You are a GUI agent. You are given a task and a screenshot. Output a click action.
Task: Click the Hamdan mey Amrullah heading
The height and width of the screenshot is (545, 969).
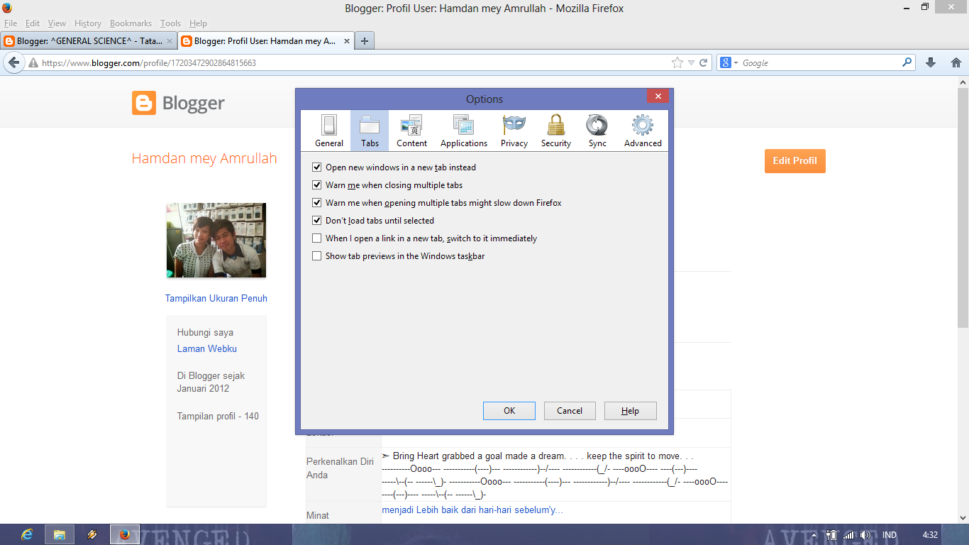point(204,158)
